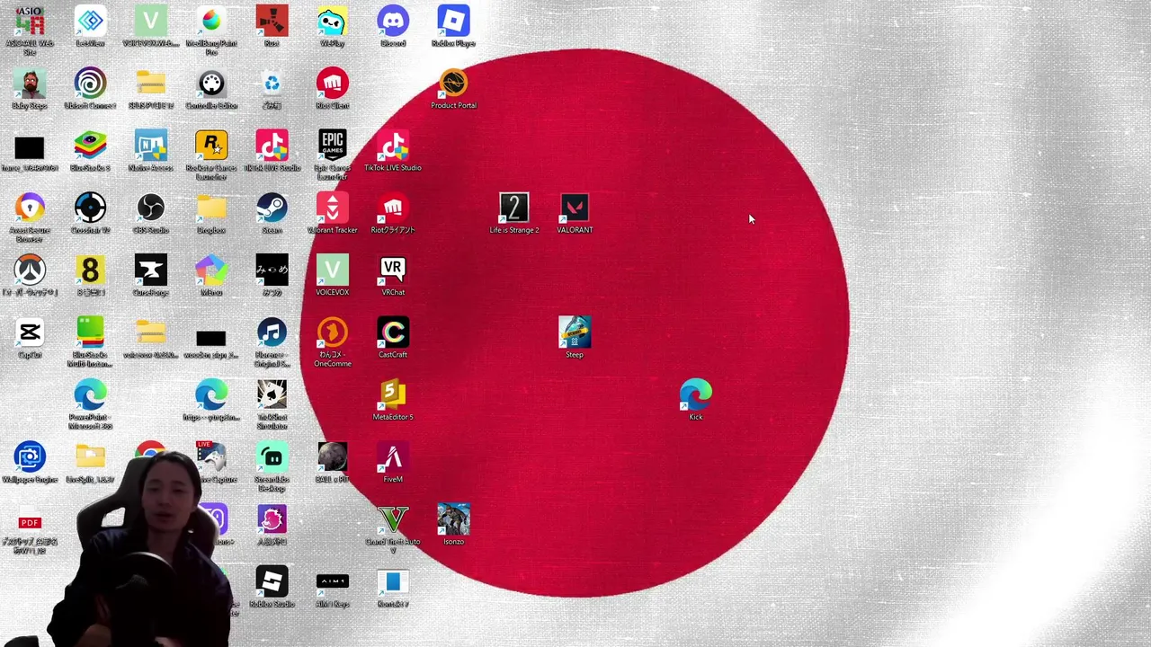Launch CastCraft from the desktop
The image size is (1151, 647).
coord(393,332)
